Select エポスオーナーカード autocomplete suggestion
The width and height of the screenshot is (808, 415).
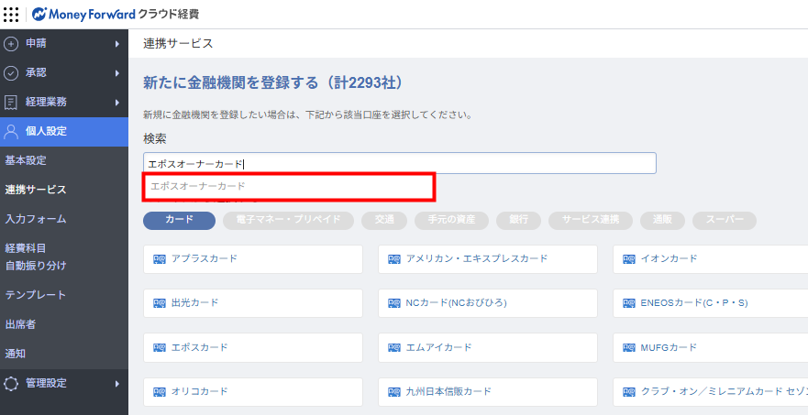click(289, 186)
